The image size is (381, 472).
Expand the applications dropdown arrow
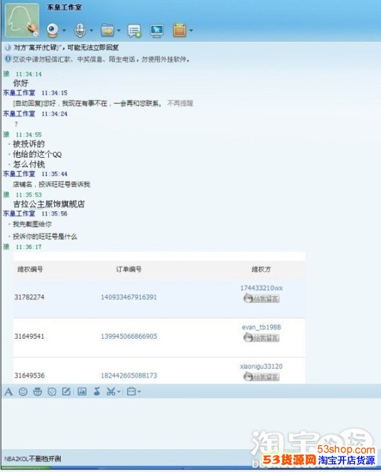pyautogui.click(x=191, y=30)
